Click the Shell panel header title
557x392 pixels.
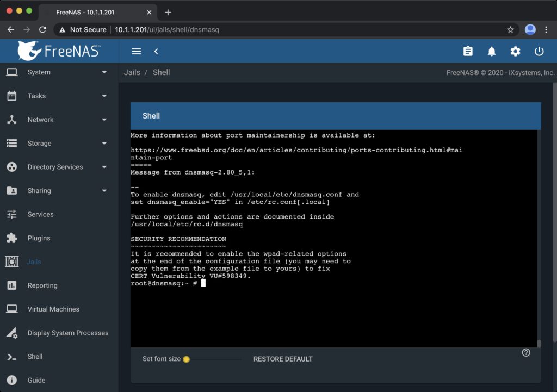pos(151,116)
